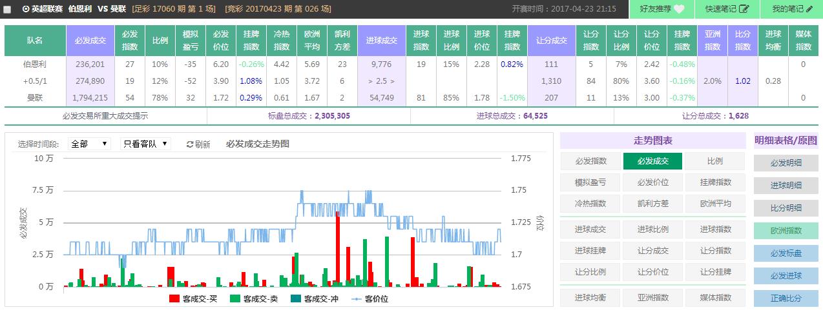This screenshot has width=823, height=312.
Task: Open the 必发标盘 original chart
Action: pyautogui.click(x=786, y=253)
